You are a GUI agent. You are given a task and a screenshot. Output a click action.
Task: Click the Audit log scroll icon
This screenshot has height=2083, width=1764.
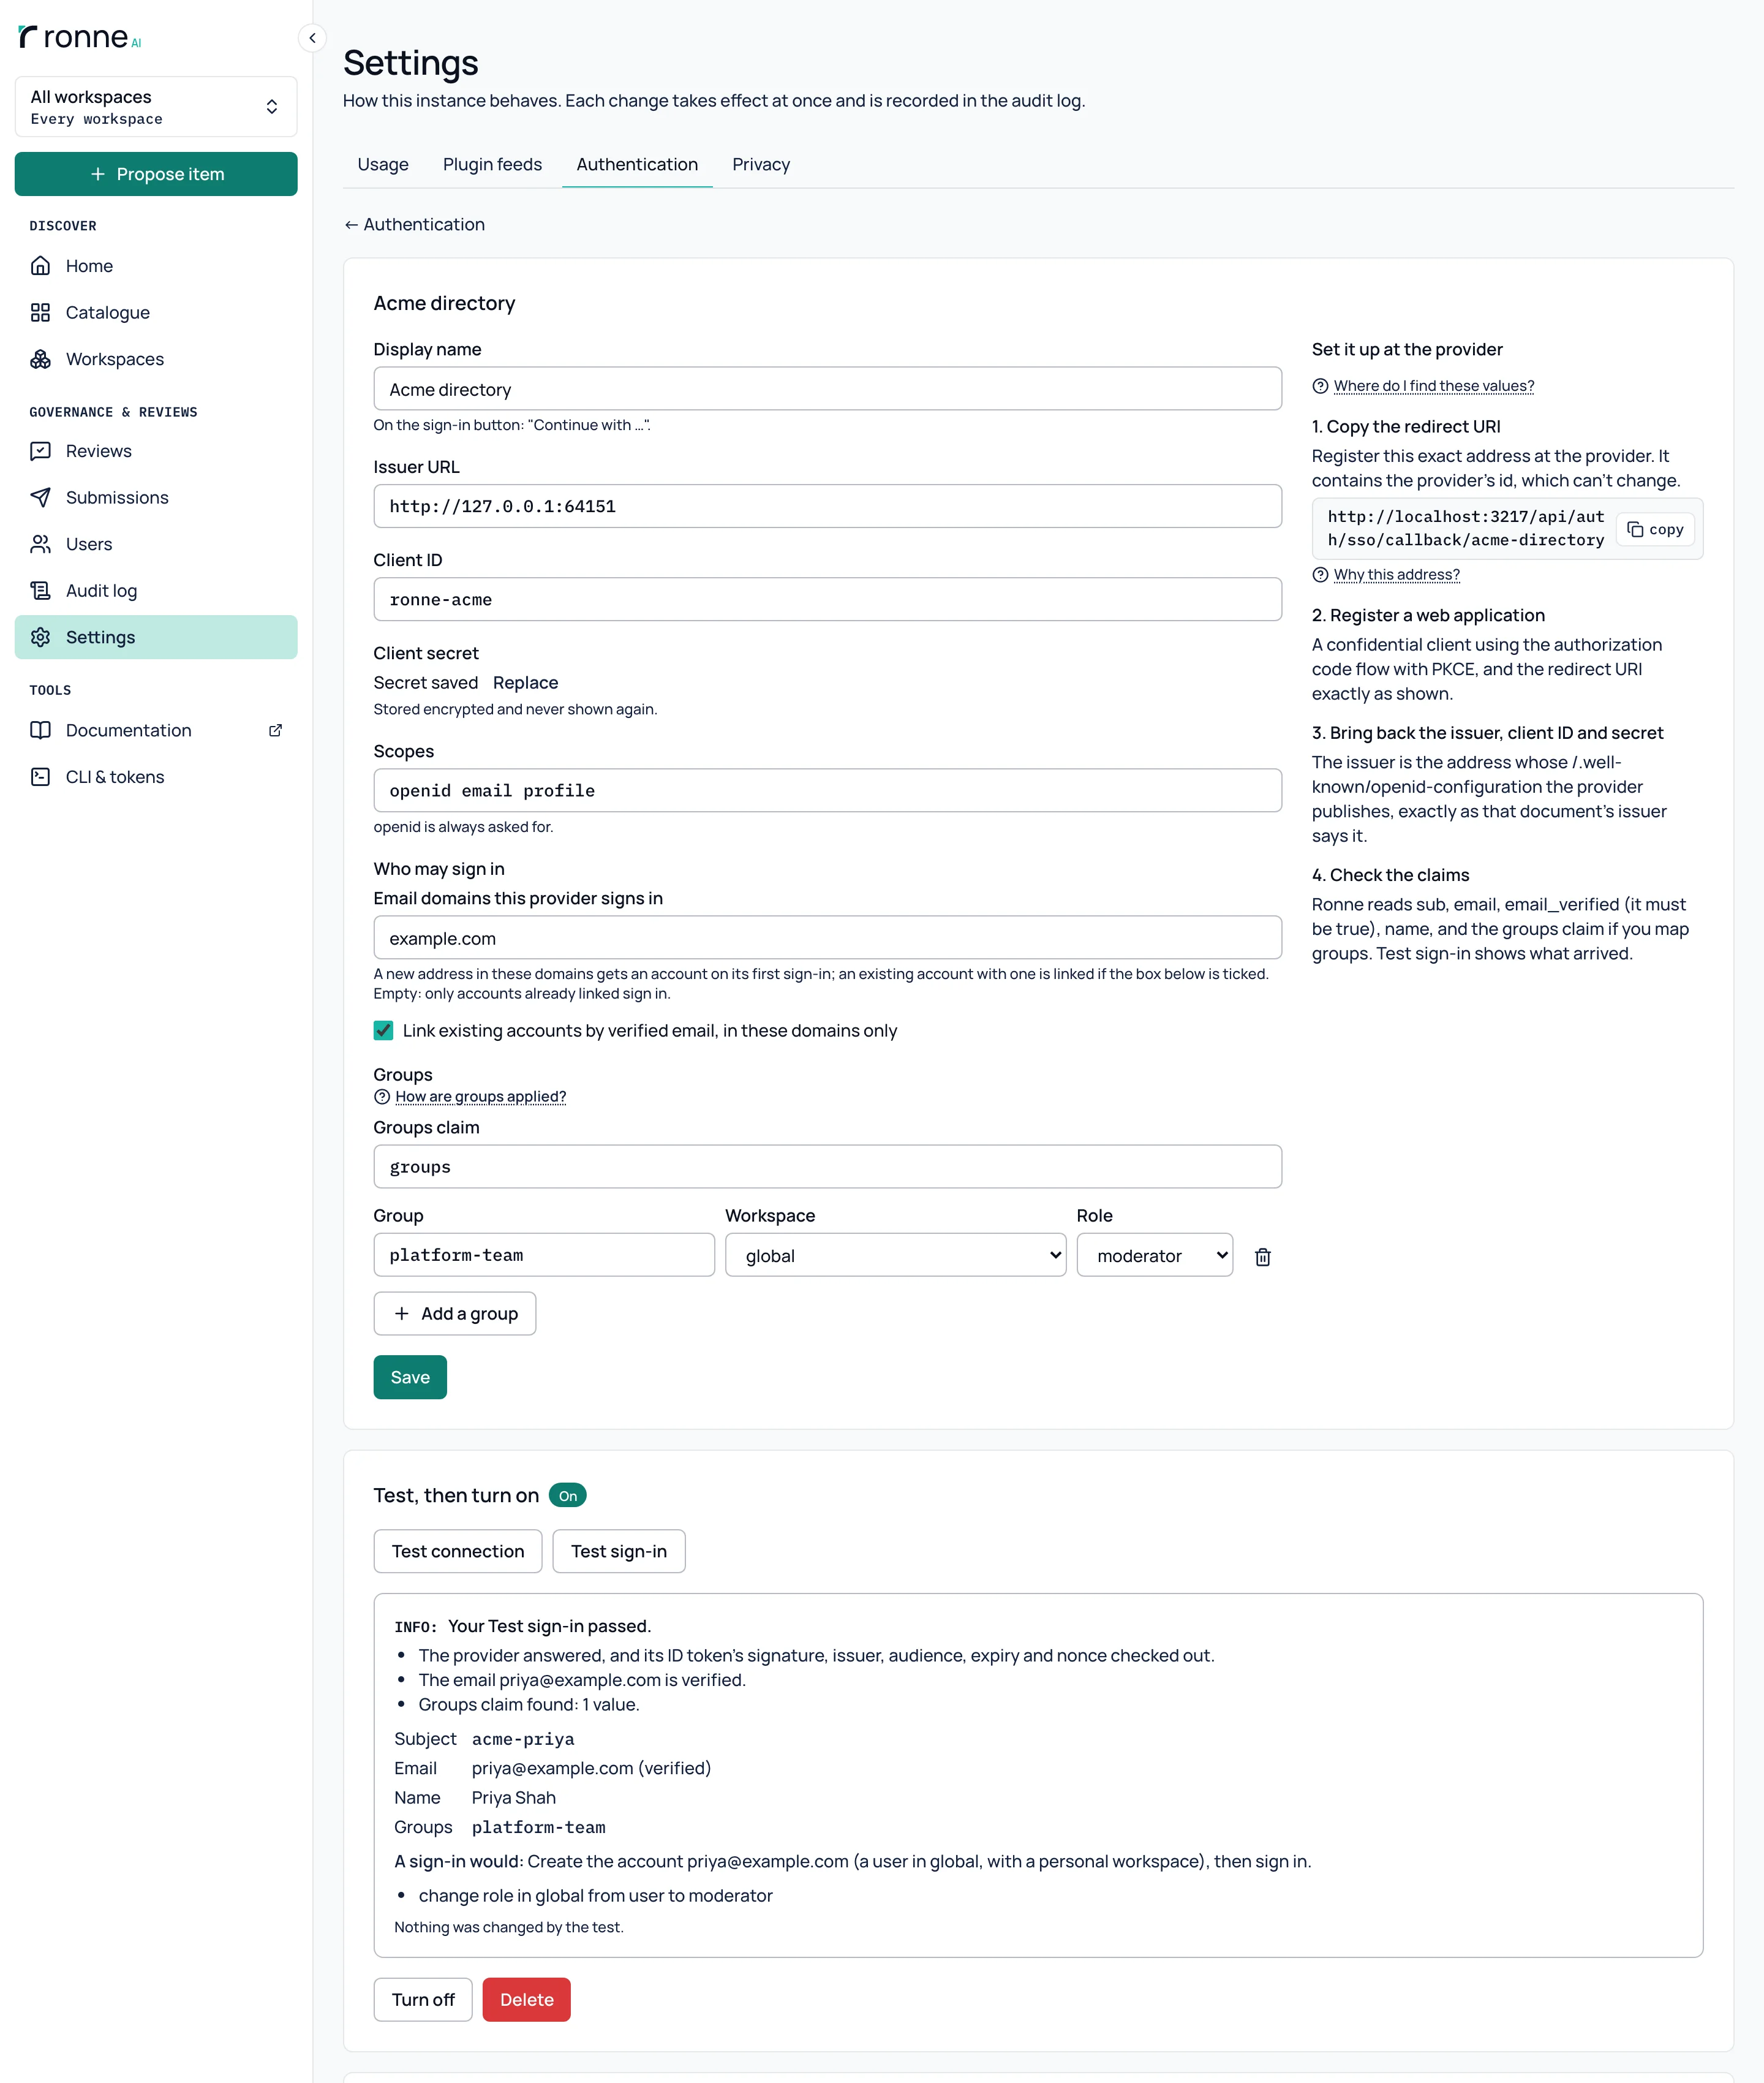tap(40, 590)
